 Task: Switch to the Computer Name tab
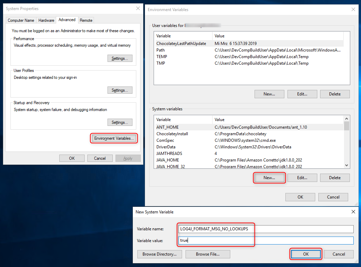point(21,20)
